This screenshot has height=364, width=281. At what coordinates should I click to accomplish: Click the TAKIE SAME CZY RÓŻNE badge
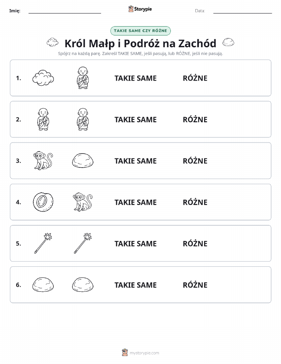click(x=140, y=31)
